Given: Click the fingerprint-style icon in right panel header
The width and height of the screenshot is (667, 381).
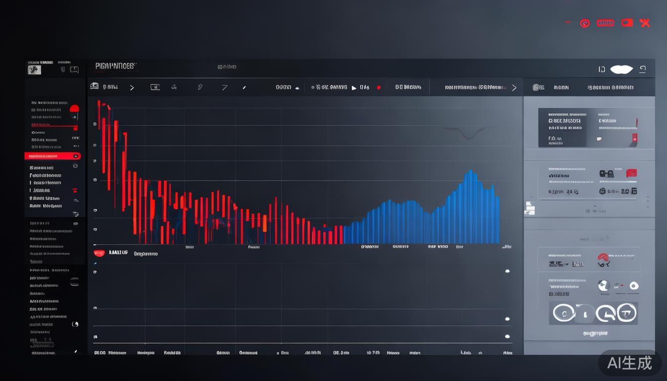Looking at the screenshot, I should pos(536,87).
